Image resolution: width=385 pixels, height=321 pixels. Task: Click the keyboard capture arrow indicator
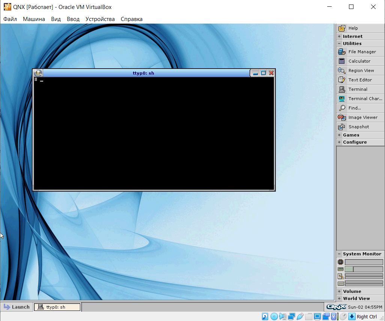pos(352,316)
